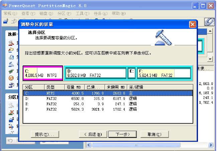Click the 提示(T)... hint button
The height and width of the screenshot is (151, 217).
pyautogui.click(x=45, y=134)
